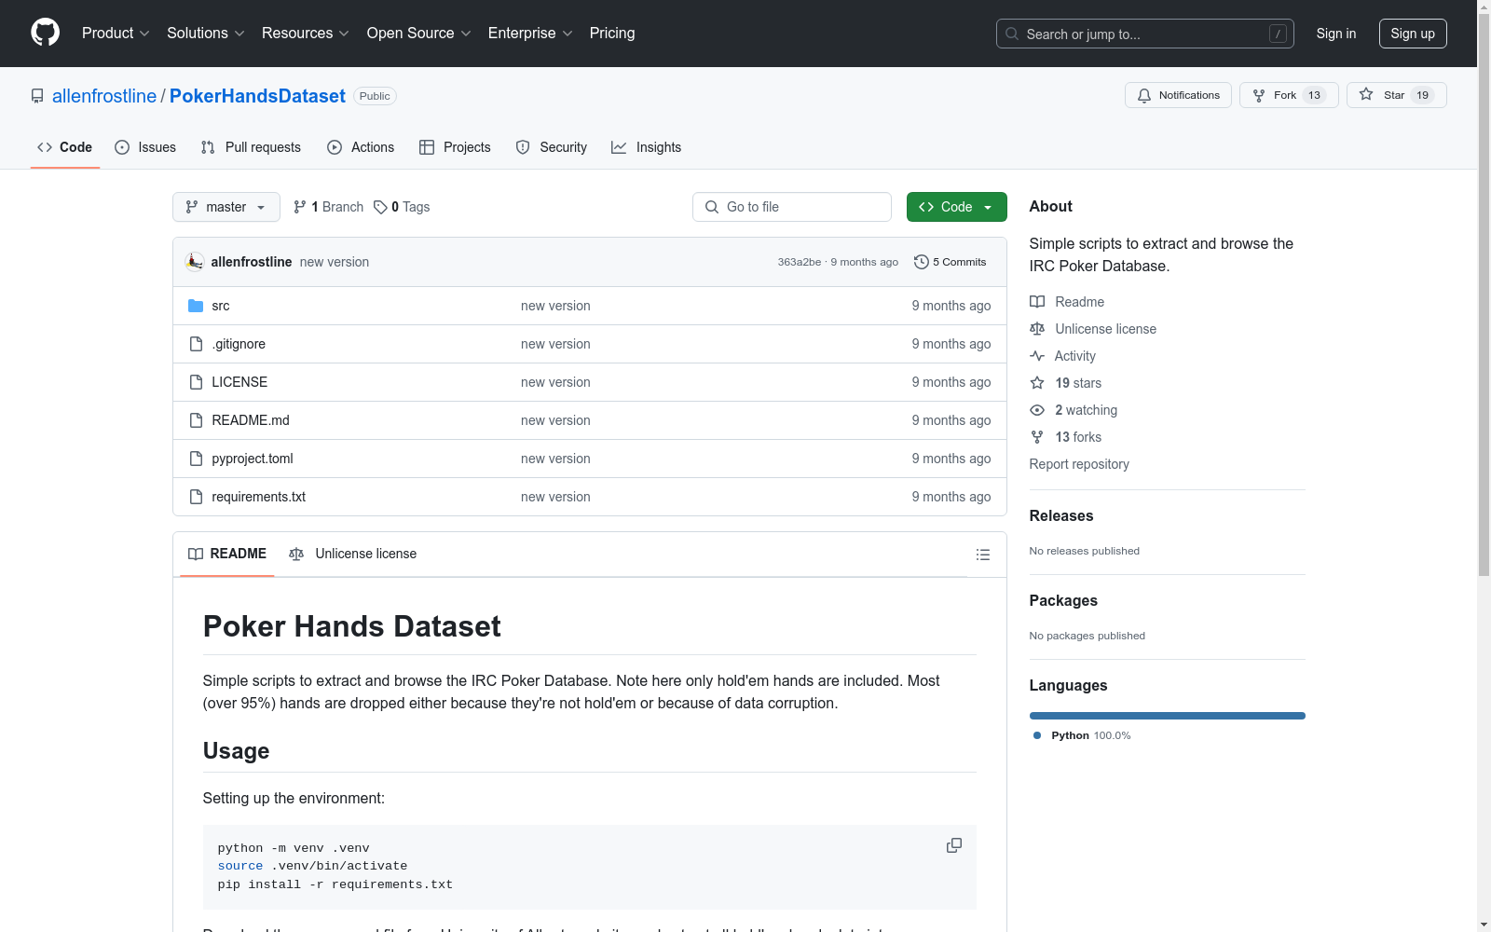
Task: Click Report repository link
Action: 1079,464
